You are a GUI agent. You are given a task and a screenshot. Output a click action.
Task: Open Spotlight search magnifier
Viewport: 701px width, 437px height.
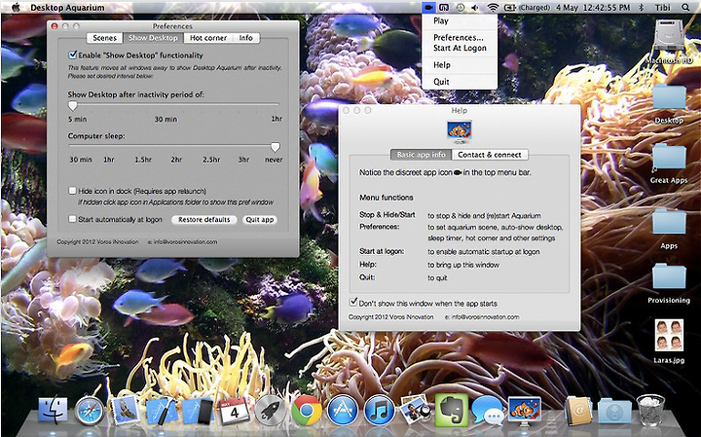pyautogui.click(x=685, y=8)
